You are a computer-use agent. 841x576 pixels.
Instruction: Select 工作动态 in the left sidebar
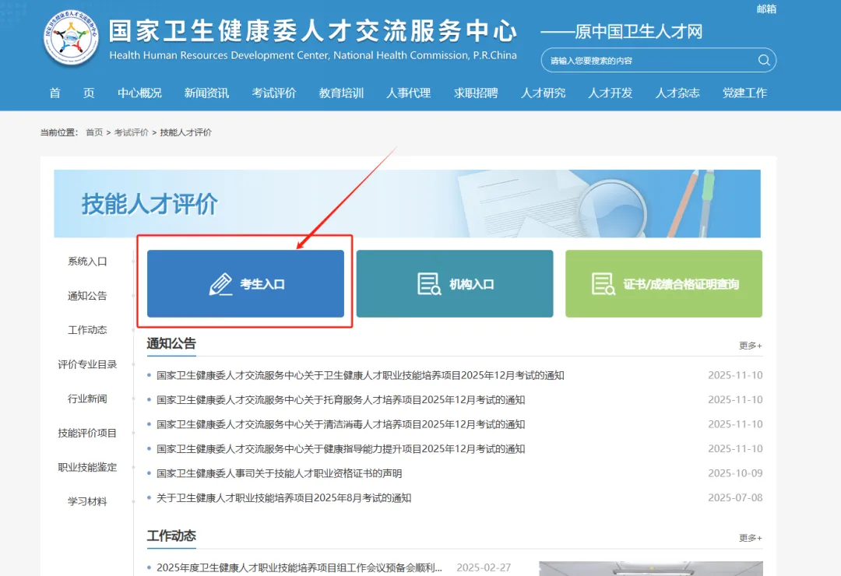(87, 330)
